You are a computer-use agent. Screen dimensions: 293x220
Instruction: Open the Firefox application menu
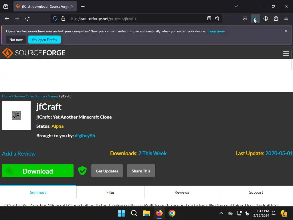[286, 18]
